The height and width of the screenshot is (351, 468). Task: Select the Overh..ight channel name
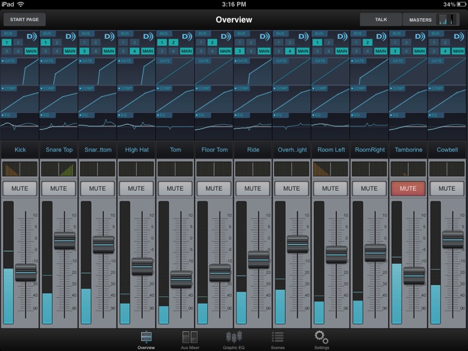coord(292,150)
